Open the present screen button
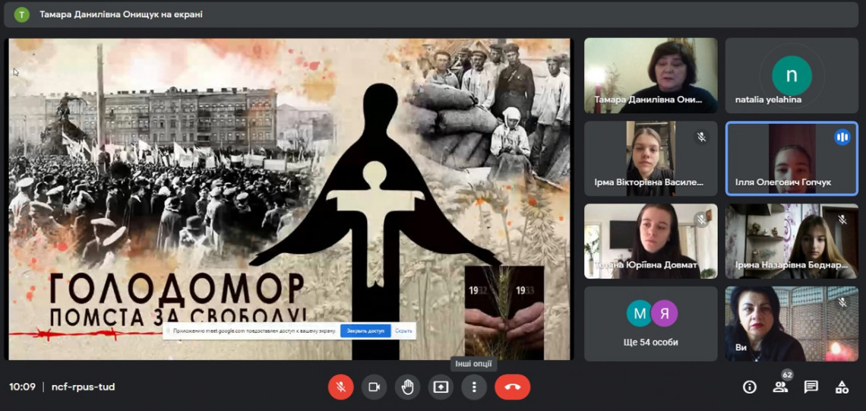 click(440, 387)
